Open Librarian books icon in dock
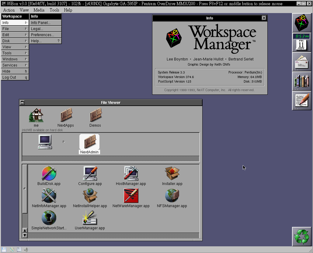 [302, 81]
